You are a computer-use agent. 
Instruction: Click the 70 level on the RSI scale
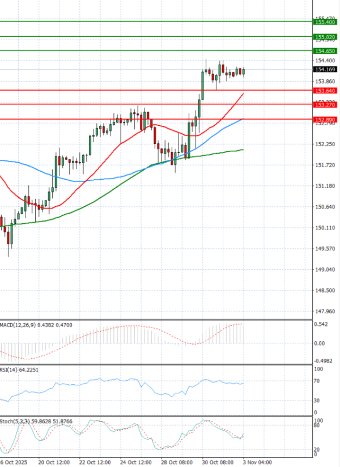point(319,382)
